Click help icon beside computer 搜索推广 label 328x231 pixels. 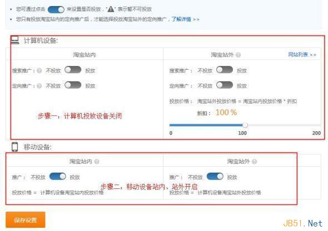coord(39,71)
